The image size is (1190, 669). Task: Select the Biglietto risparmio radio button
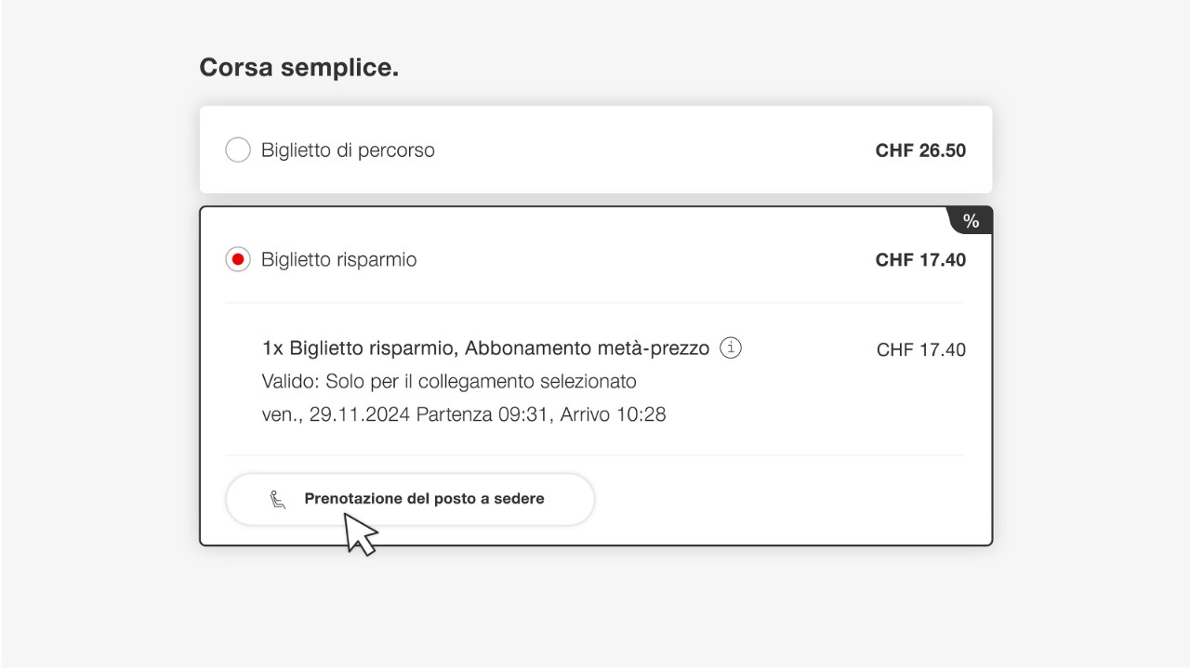tap(237, 259)
